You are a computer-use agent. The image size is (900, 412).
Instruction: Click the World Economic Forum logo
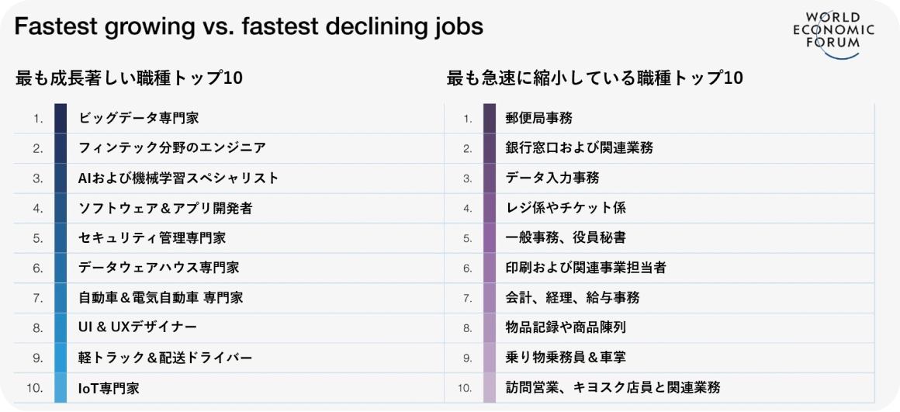click(833, 35)
